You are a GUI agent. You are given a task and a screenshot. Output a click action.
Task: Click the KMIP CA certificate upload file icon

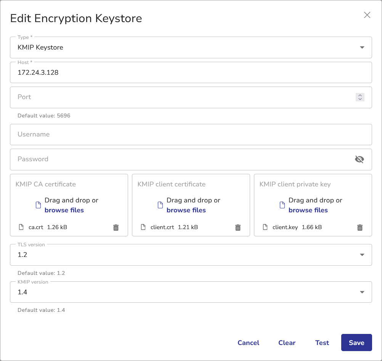[x=38, y=205]
